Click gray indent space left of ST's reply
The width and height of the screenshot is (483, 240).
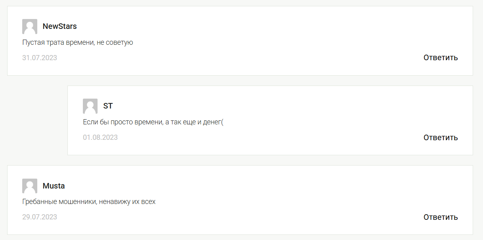coord(37,120)
